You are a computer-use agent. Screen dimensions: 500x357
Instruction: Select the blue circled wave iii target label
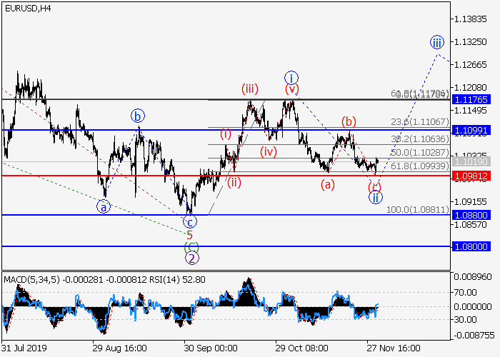[x=436, y=41]
